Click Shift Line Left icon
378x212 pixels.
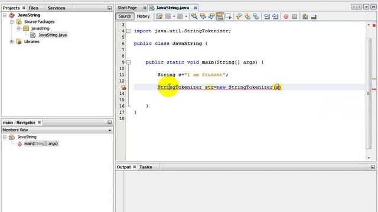click(266, 16)
